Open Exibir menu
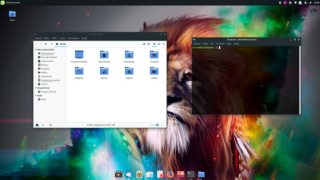This screenshot has width=320, height=180. click(x=54, y=38)
